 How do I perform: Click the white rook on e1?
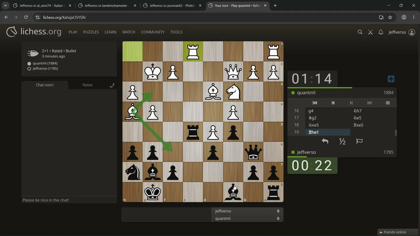193,51
